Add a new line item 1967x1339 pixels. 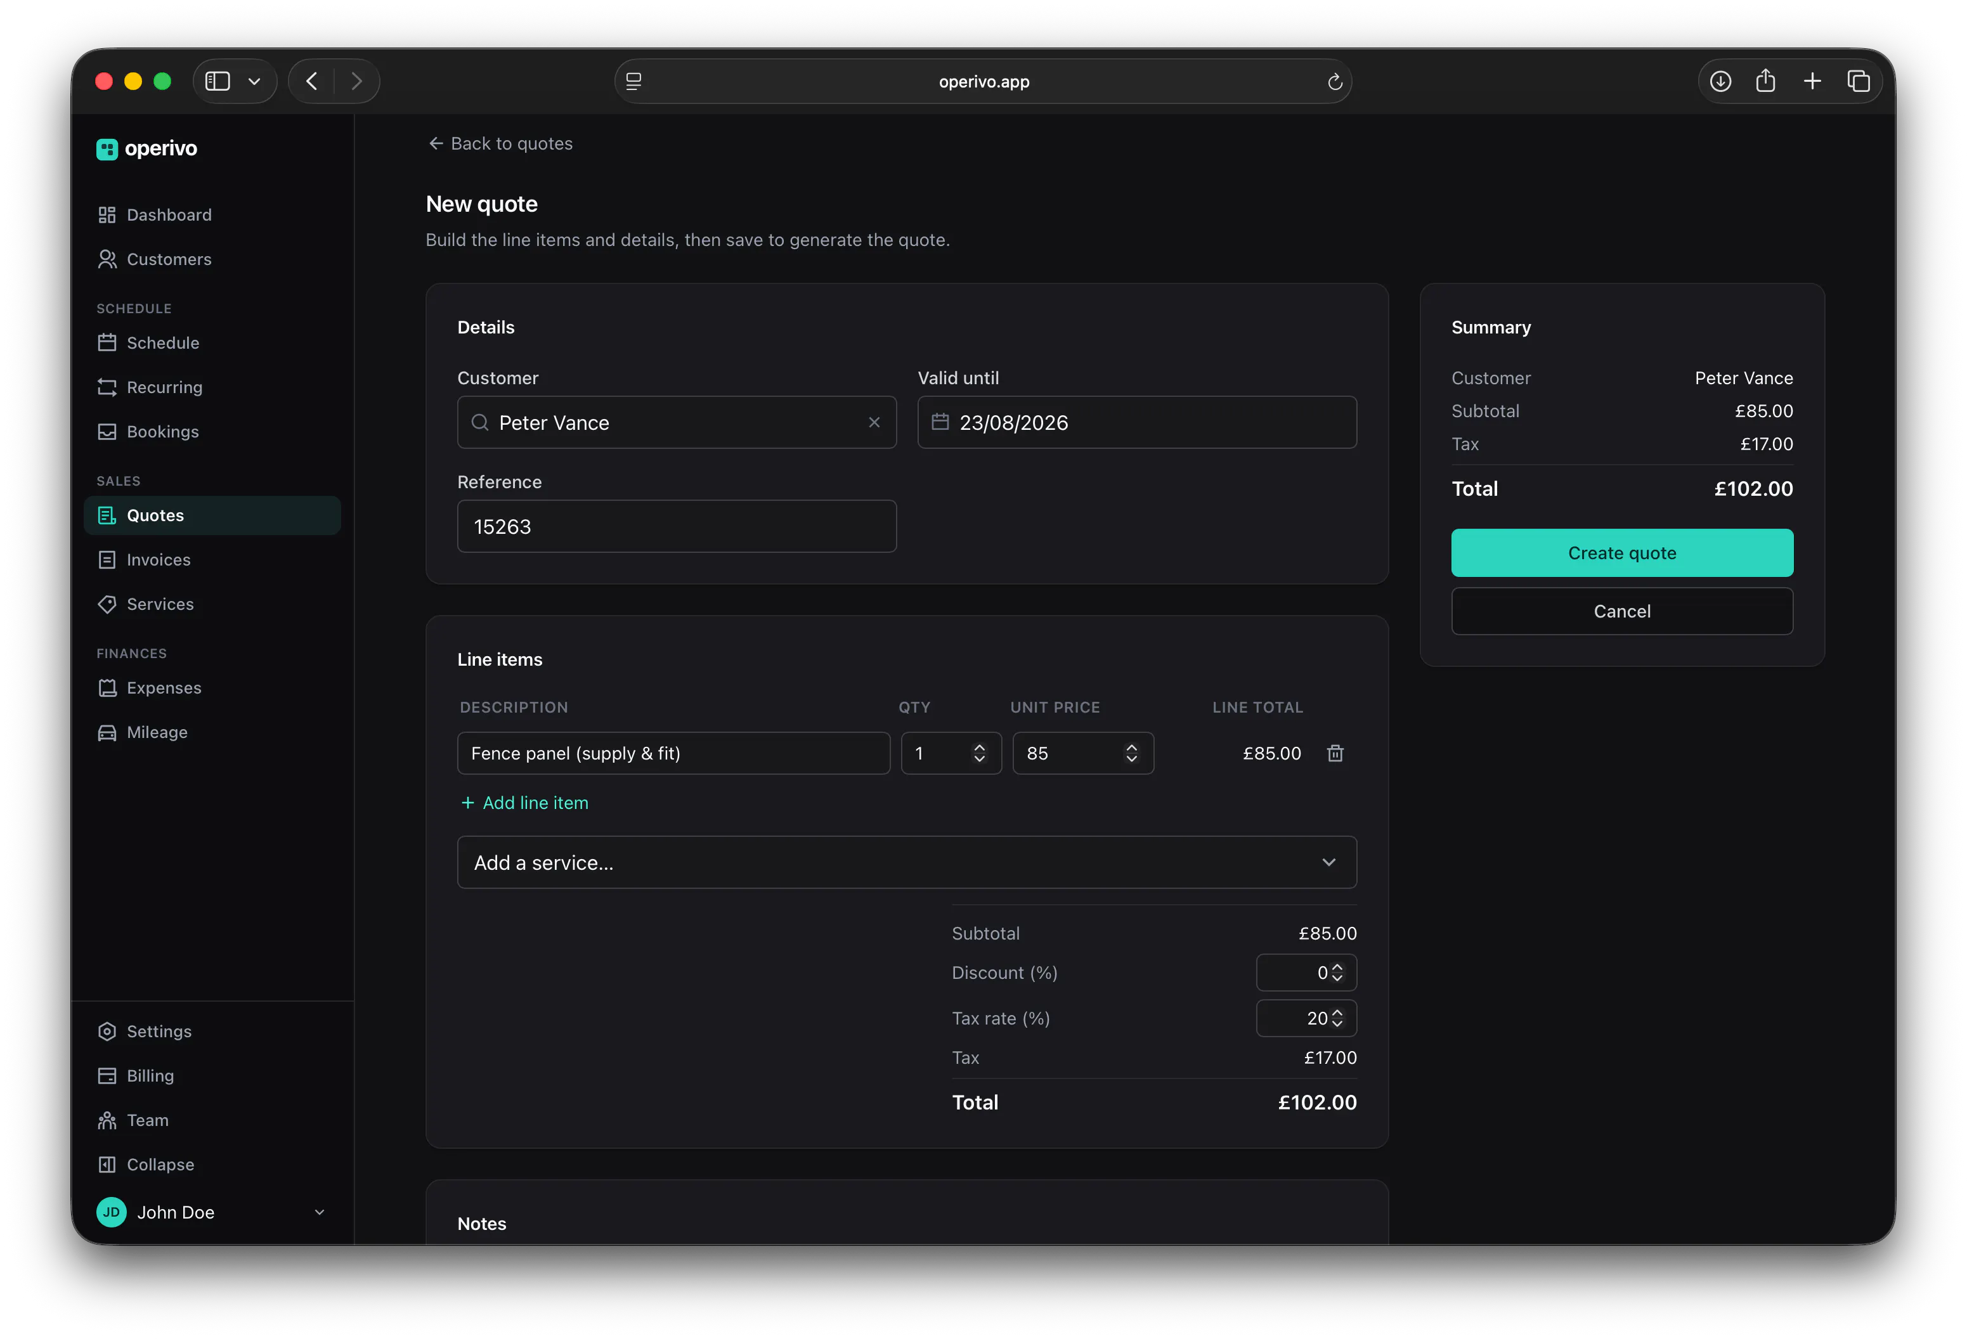pos(524,803)
